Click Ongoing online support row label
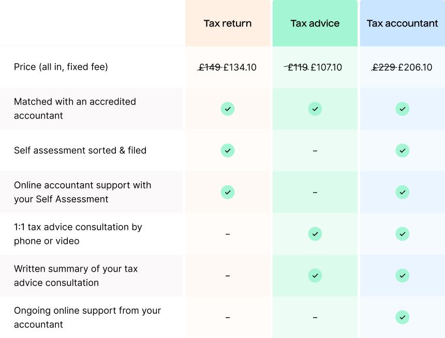 click(x=87, y=317)
